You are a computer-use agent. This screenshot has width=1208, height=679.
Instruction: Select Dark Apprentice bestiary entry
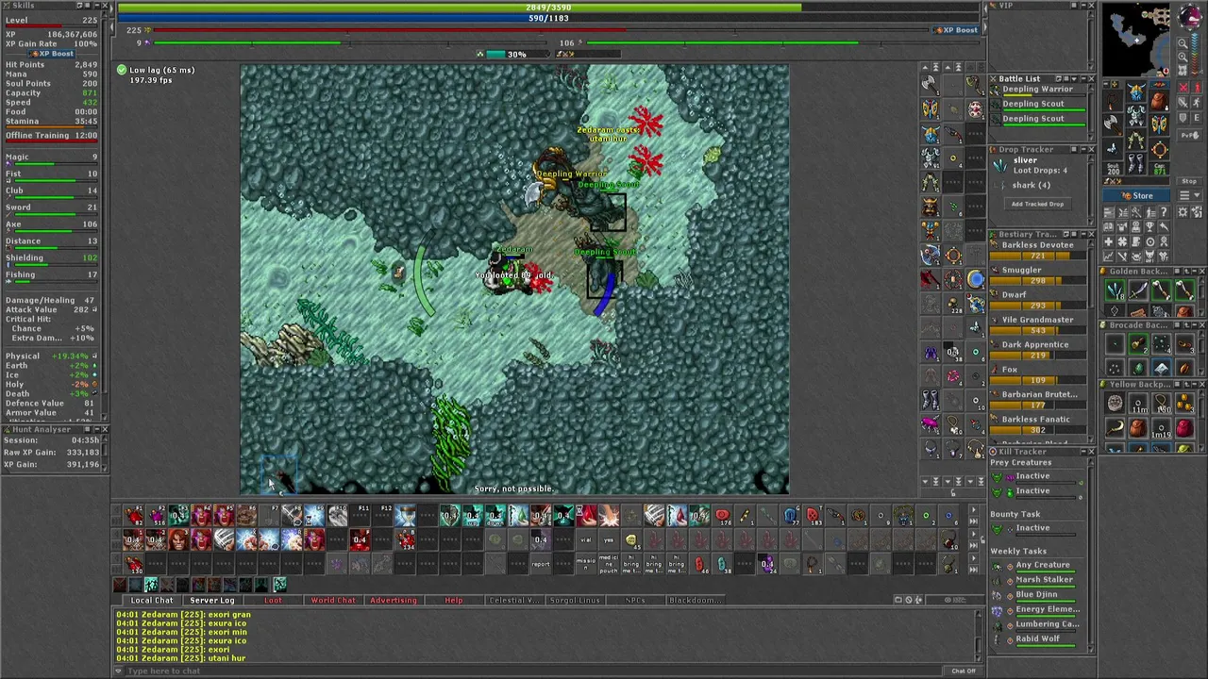pos(1038,348)
